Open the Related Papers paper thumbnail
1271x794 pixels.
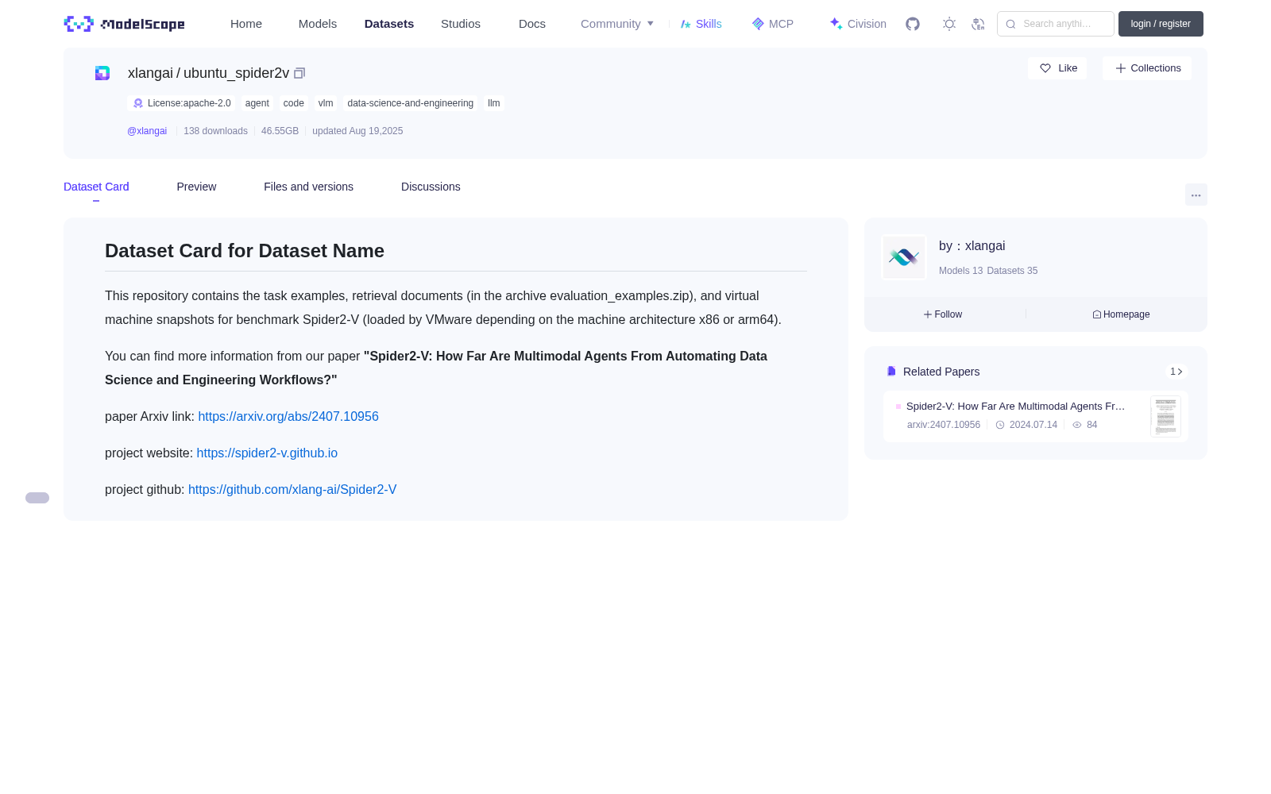point(1165,416)
